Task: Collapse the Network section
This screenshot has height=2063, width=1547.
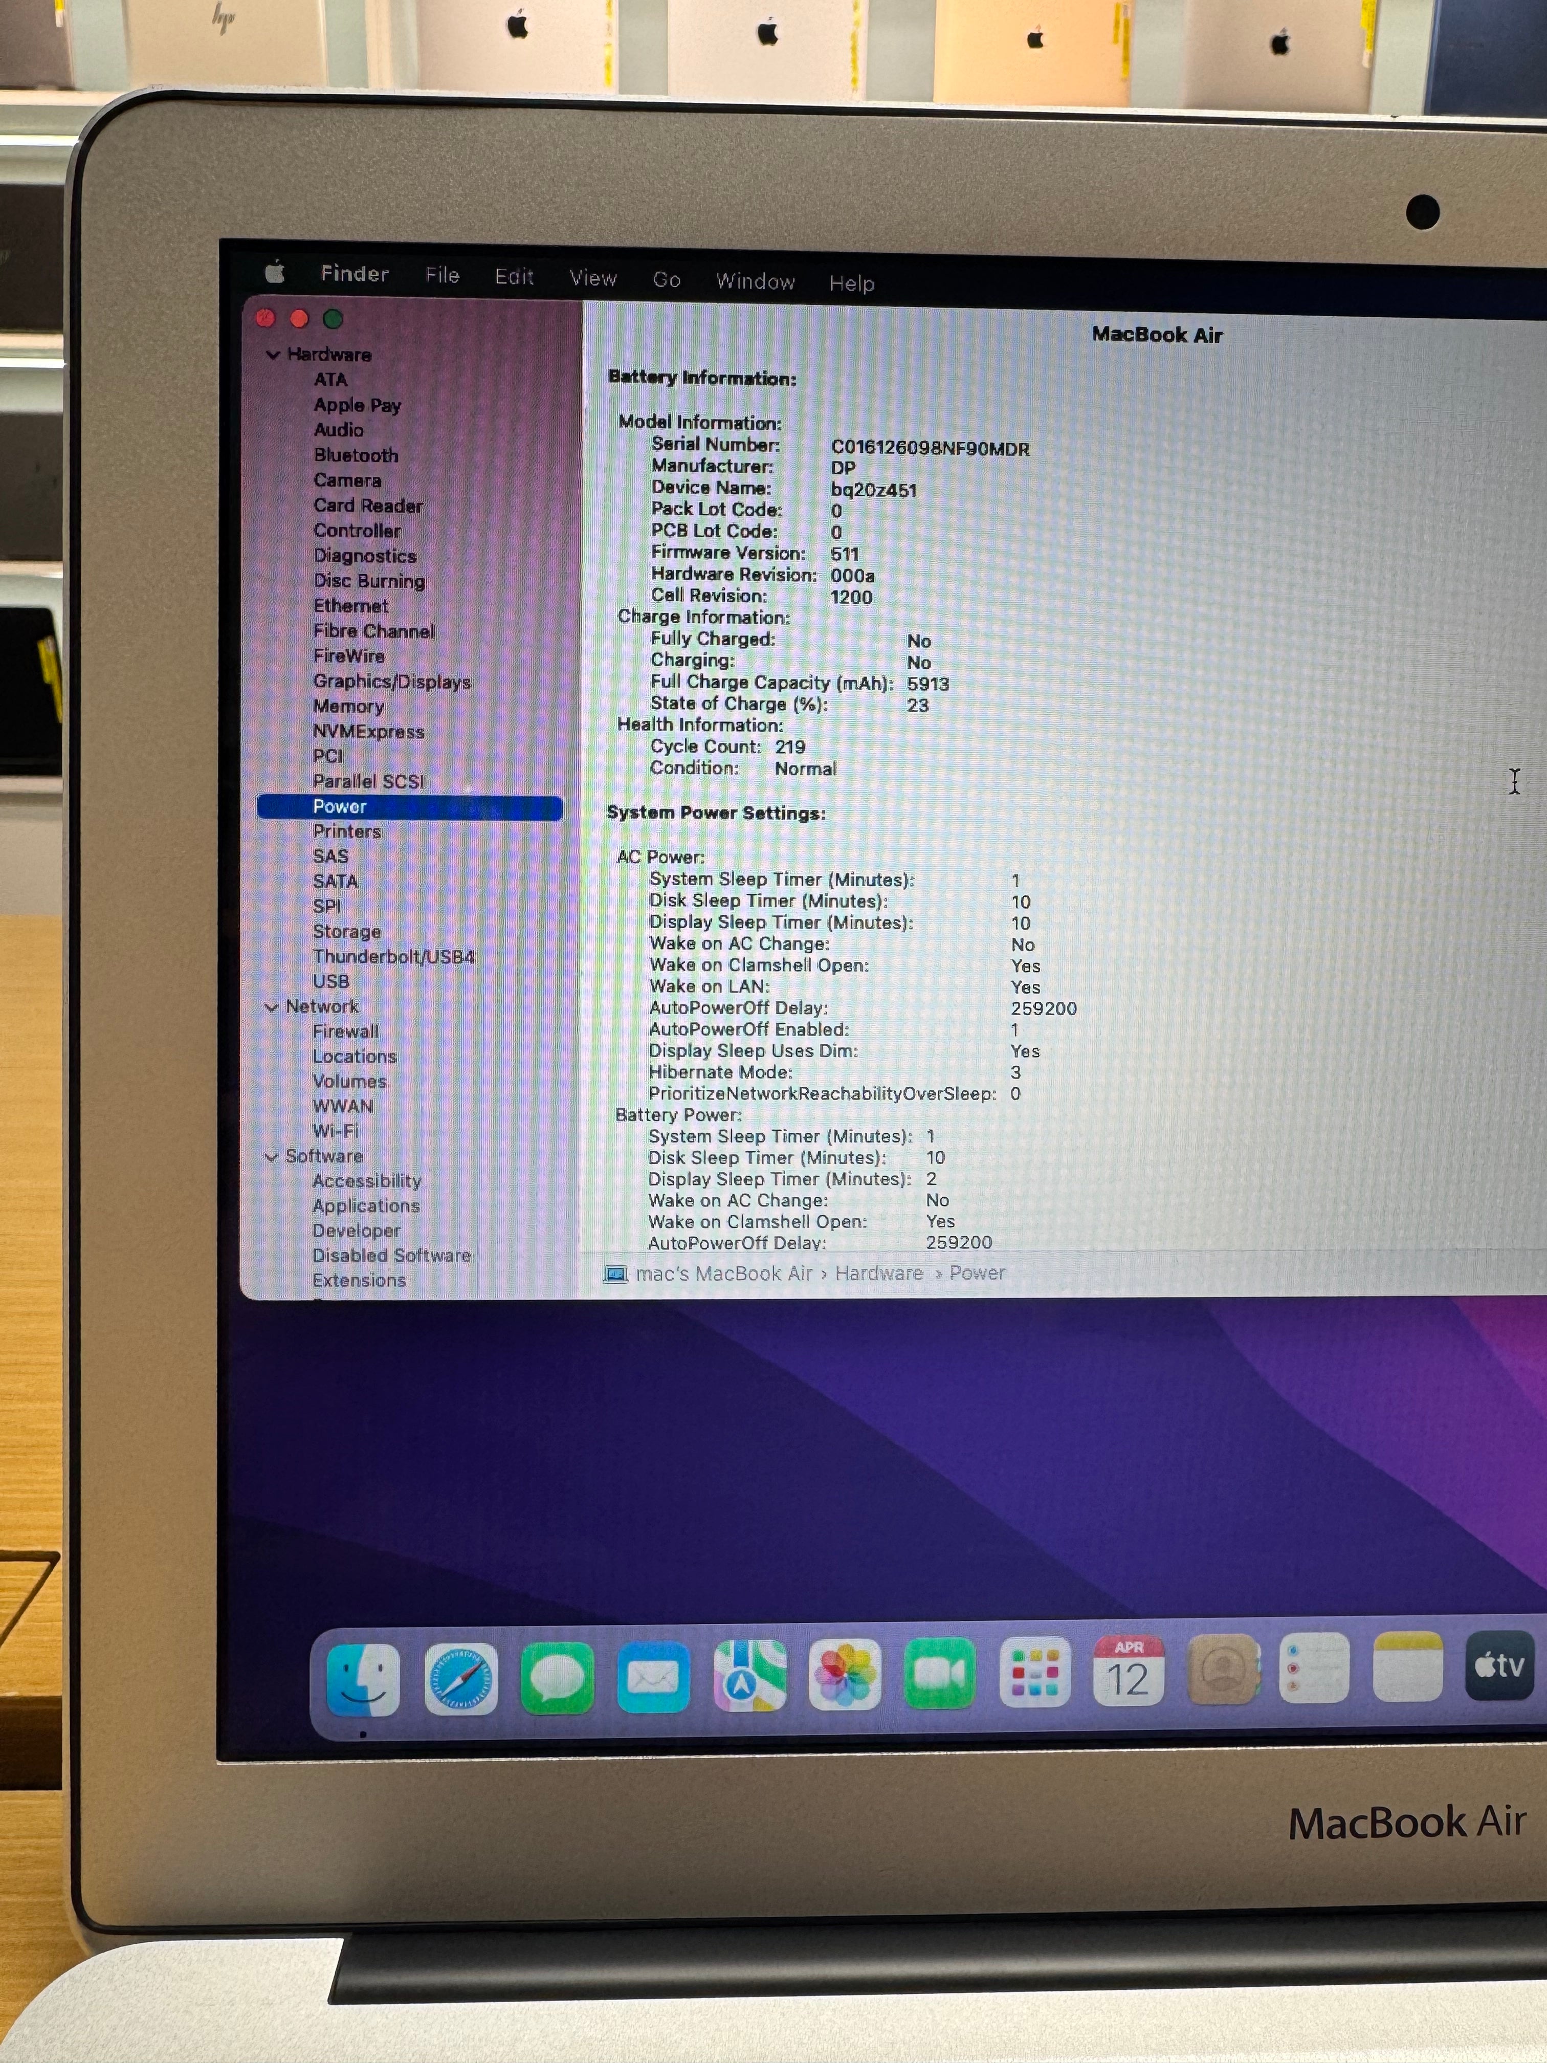Action: 271,1006
